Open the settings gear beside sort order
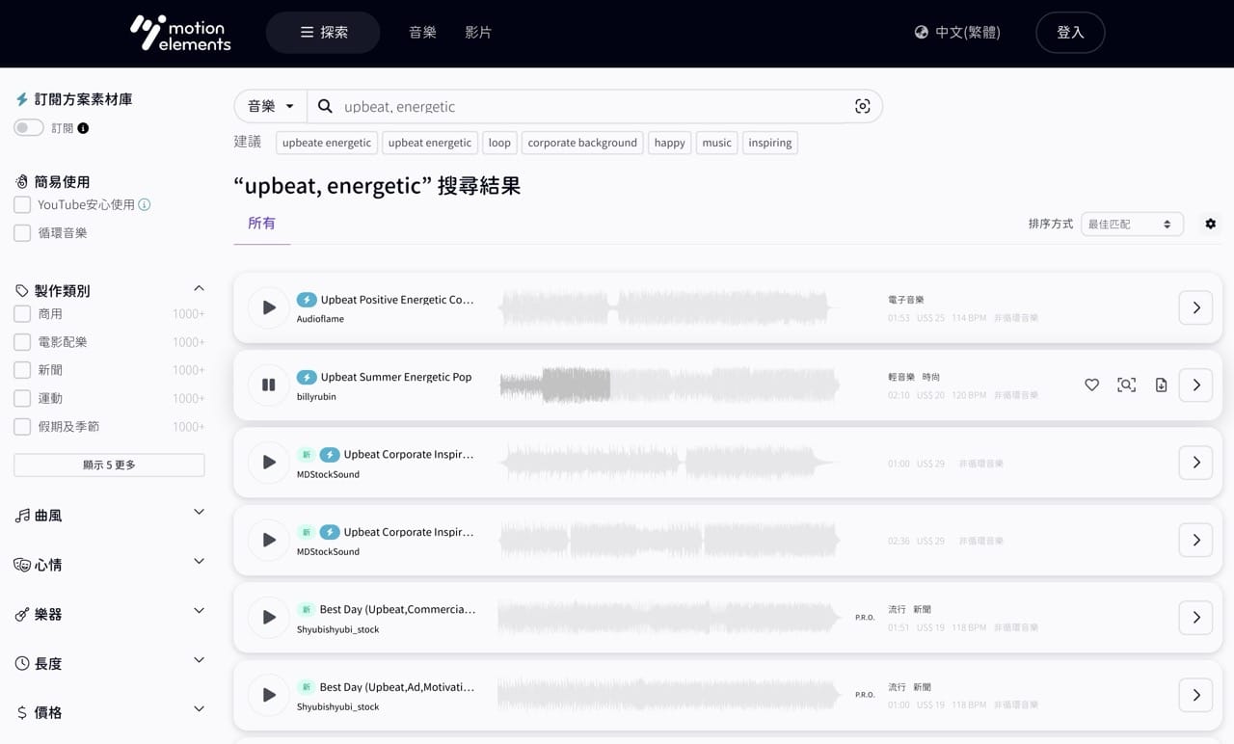 [1210, 224]
